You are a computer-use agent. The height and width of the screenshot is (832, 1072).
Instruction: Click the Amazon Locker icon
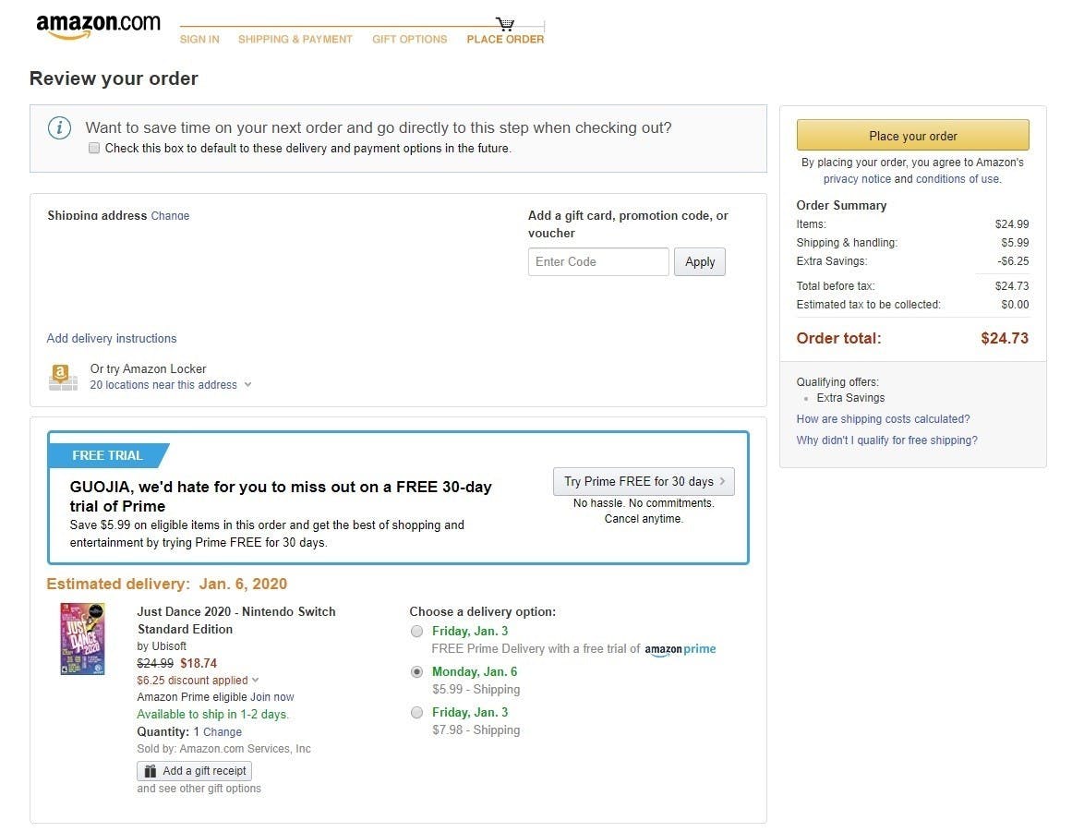[63, 377]
